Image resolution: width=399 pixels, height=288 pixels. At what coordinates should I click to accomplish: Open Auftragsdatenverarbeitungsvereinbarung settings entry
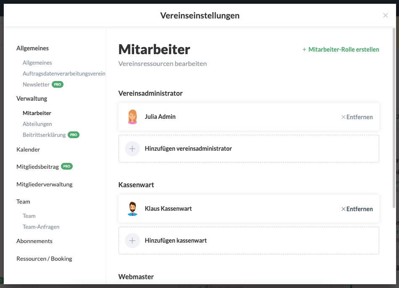(x=64, y=73)
